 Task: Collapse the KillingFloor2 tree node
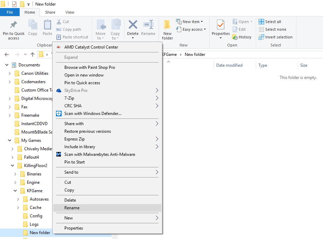point(12,166)
